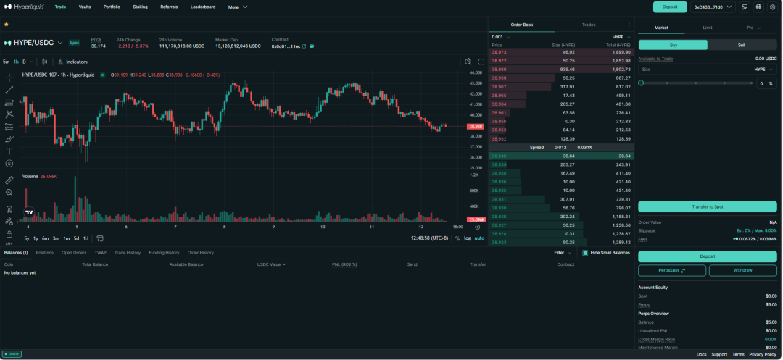Click the order size slider handle
Viewport: 783px width, 360px height.
[x=641, y=83]
